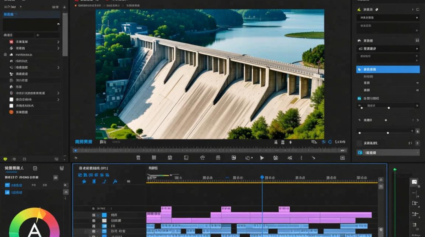The image size is (425, 237).
Task: Tick the dark square checkbox above the bottom right row
Action: pyautogui.click(x=359, y=143)
